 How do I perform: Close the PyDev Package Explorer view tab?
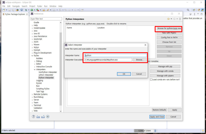coord(27,14)
